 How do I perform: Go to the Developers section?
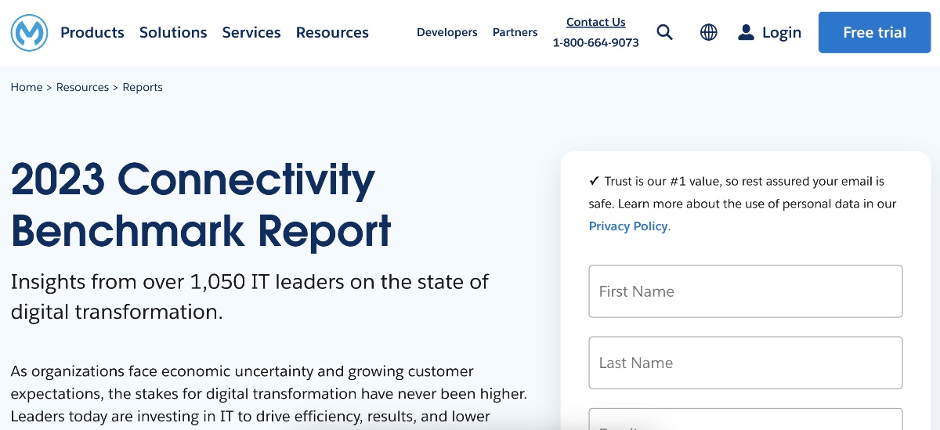pos(447,32)
